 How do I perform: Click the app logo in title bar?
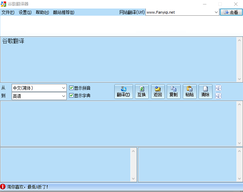pyautogui.click(x=3, y=4)
